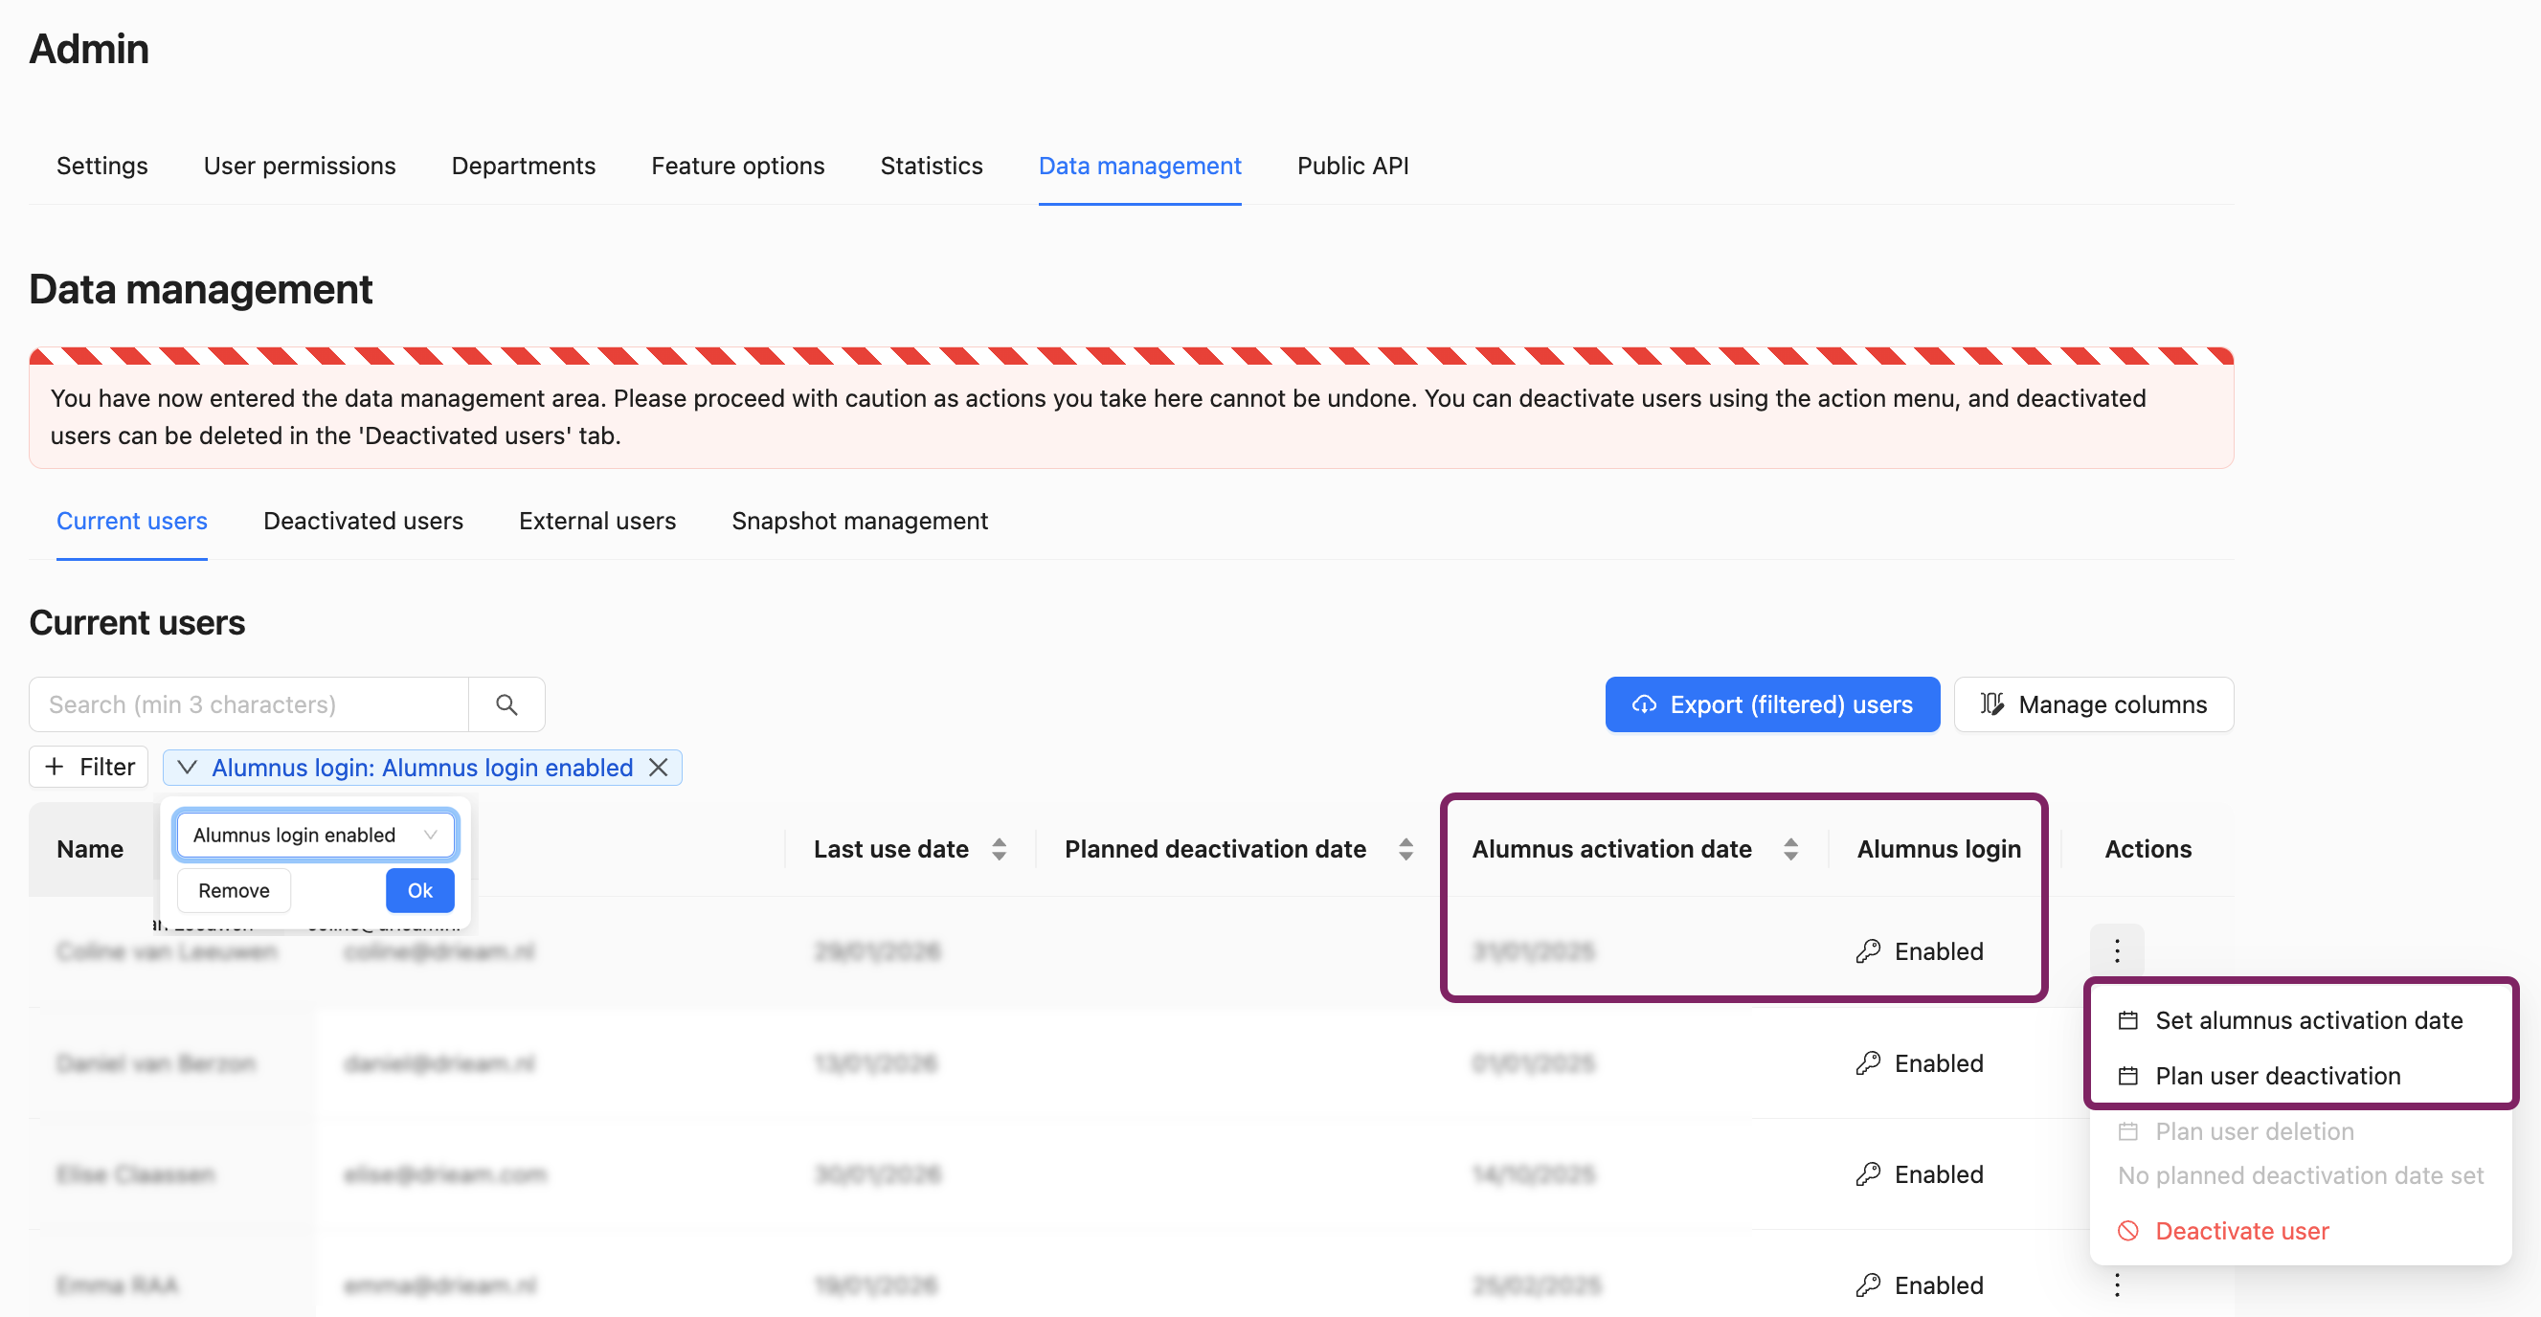The height and width of the screenshot is (1317, 2541).
Task: Open the Departments tab
Action: point(524,166)
